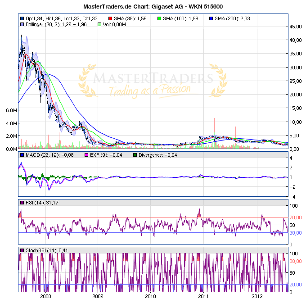Viewport: 306px width, 308px height.
Task: Click the 100 label on StochRSI axis
Action: (294, 254)
